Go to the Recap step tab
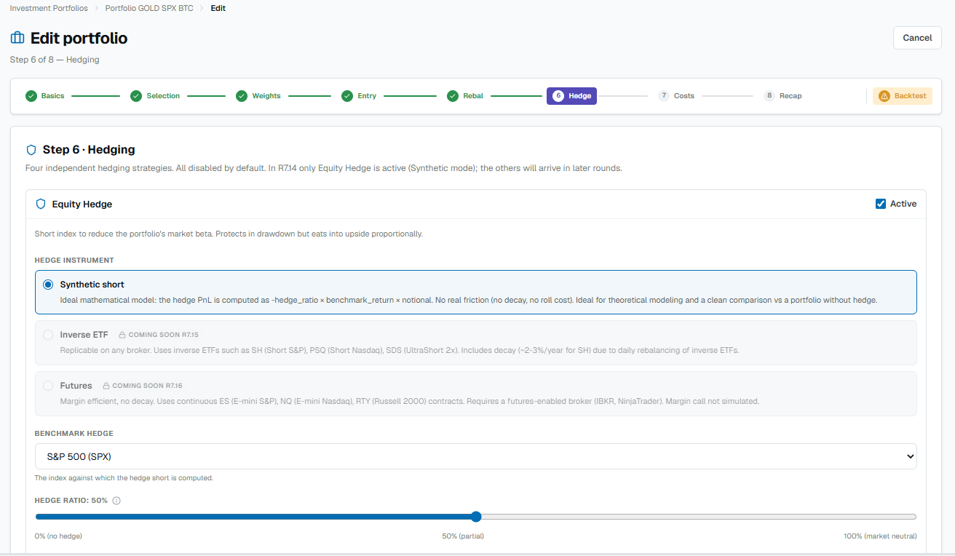Screen dimensions: 955x556 coord(782,96)
